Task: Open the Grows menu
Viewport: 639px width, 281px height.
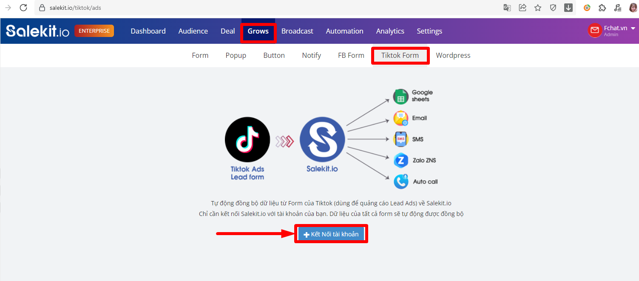Action: click(x=258, y=31)
